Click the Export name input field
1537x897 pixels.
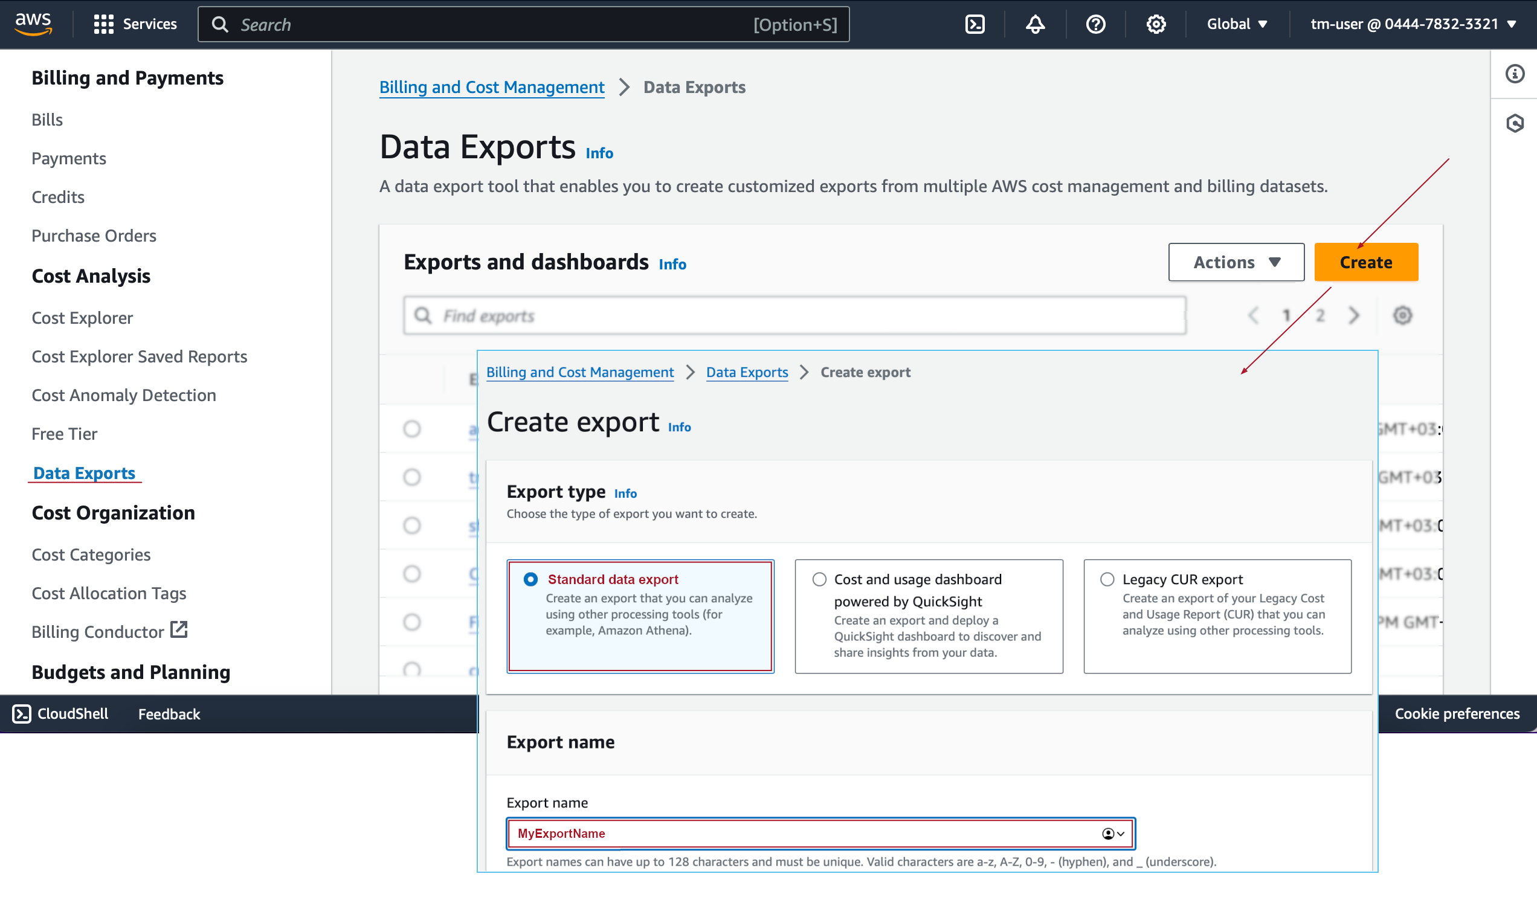tap(820, 834)
